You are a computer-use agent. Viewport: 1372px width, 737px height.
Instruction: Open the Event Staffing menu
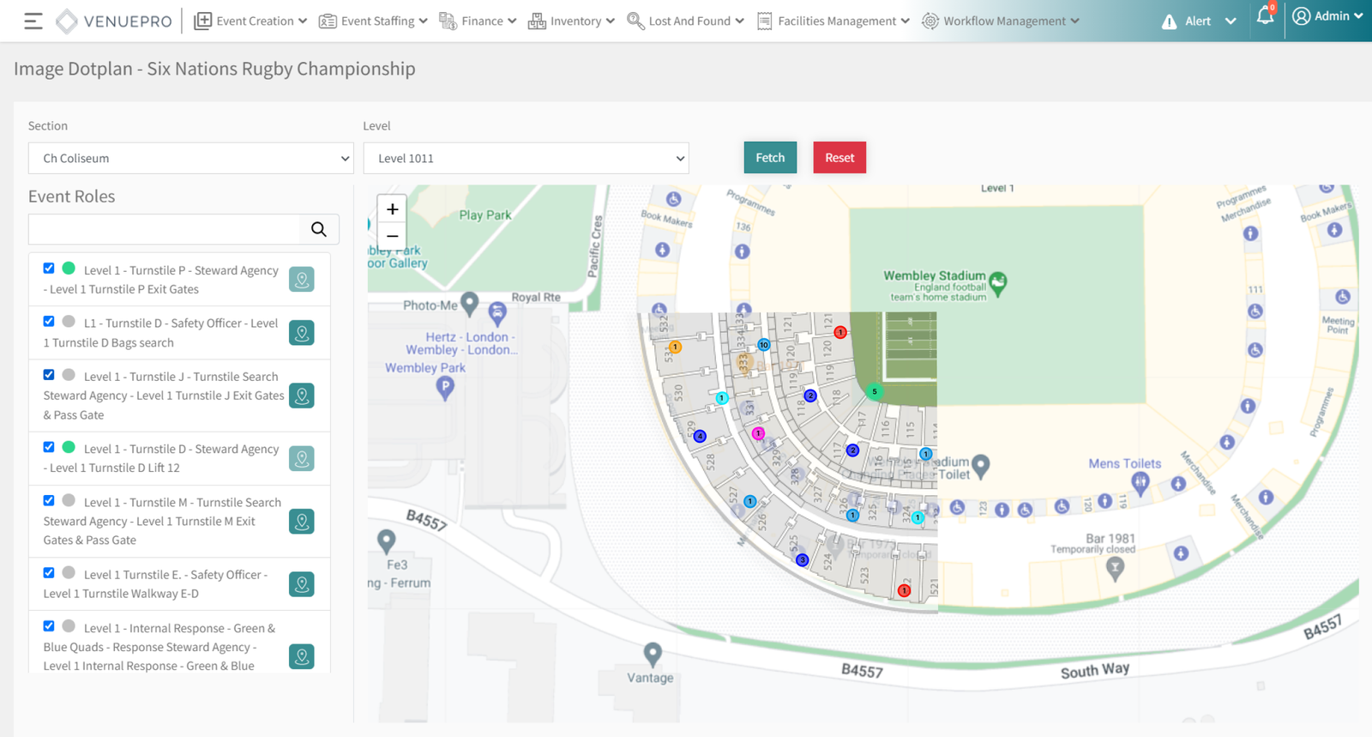pyautogui.click(x=373, y=21)
